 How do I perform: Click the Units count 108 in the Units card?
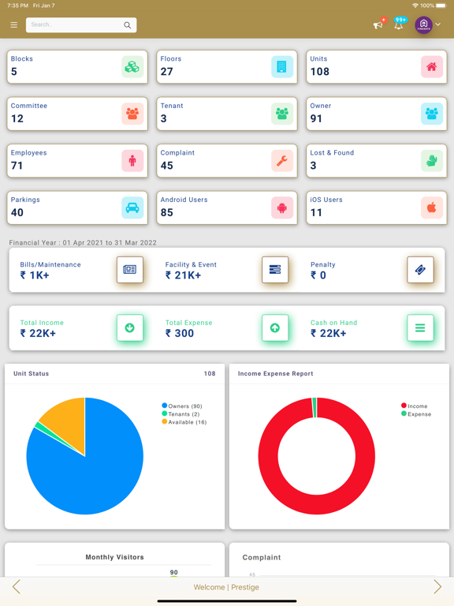[x=320, y=72]
